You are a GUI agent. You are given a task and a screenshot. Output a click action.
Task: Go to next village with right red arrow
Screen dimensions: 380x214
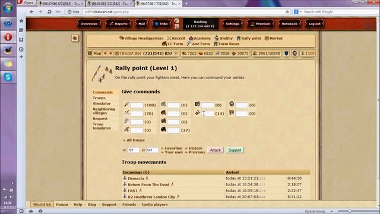pos(110,53)
